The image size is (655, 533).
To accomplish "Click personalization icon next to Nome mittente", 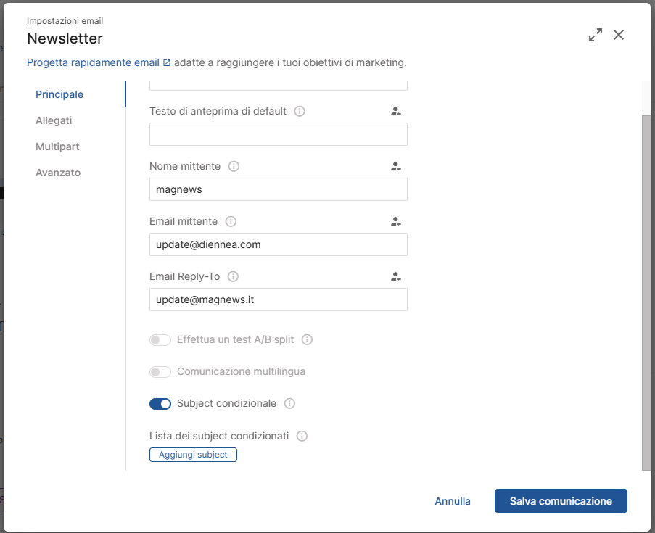I will point(395,166).
